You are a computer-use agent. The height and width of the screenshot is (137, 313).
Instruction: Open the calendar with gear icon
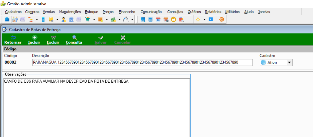[166, 19]
